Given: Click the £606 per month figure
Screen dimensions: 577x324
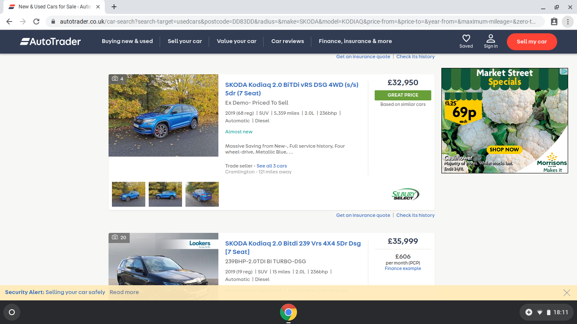Looking at the screenshot, I should (x=403, y=256).
